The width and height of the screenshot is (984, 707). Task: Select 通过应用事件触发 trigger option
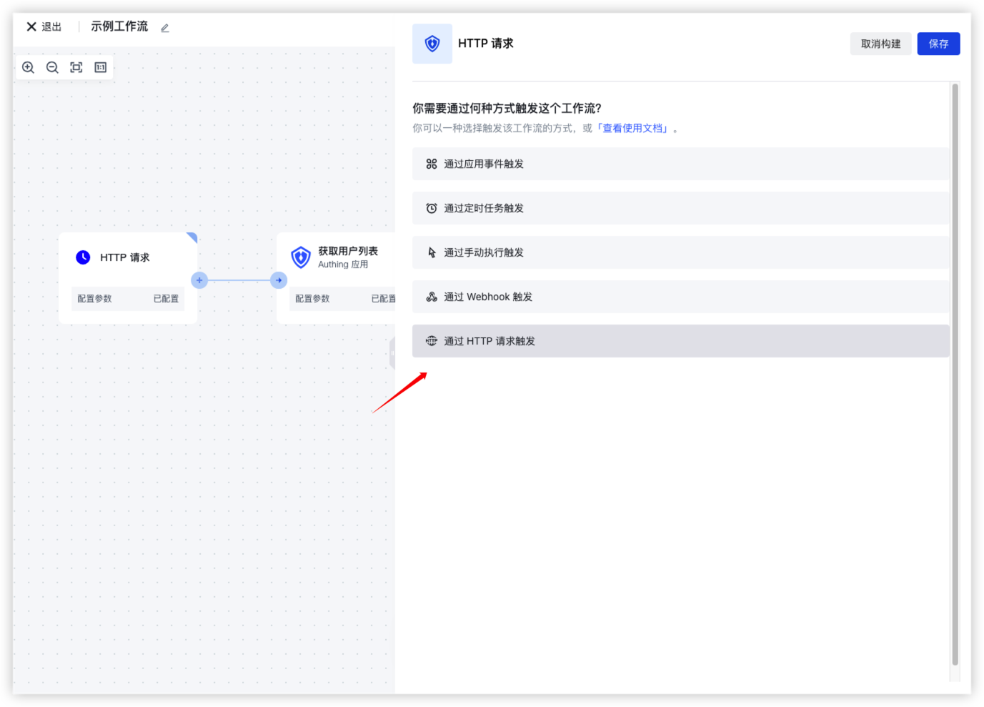[x=680, y=164]
